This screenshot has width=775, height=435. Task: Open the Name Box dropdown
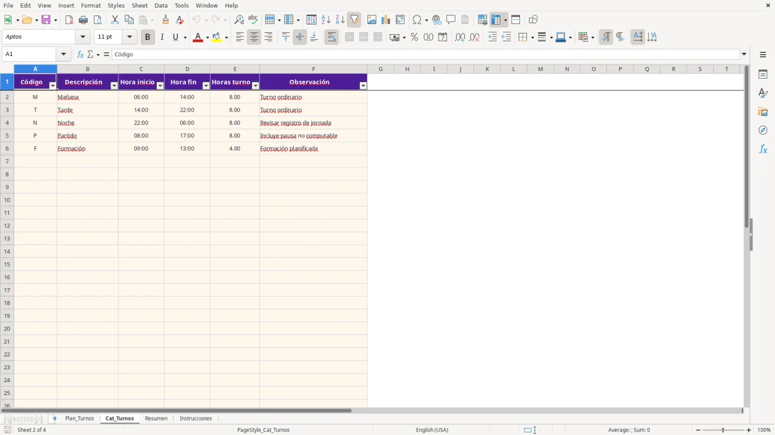[x=63, y=55]
